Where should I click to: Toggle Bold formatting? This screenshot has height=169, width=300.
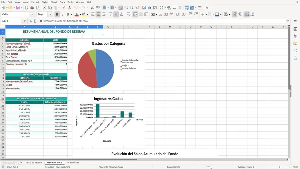(x=57, y=15)
